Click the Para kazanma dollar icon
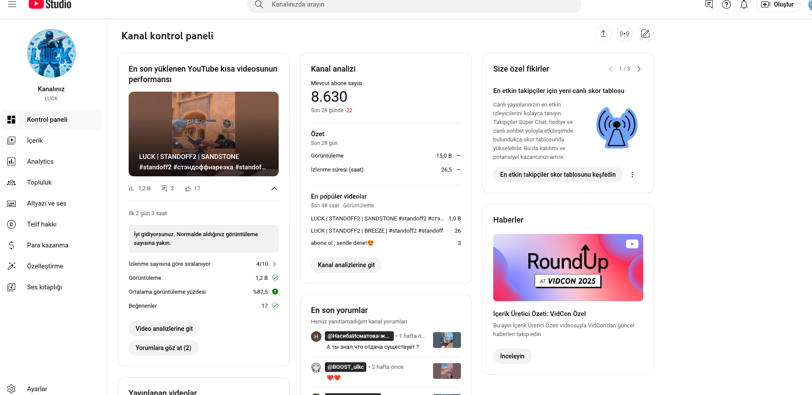The width and height of the screenshot is (812, 395). click(x=11, y=245)
